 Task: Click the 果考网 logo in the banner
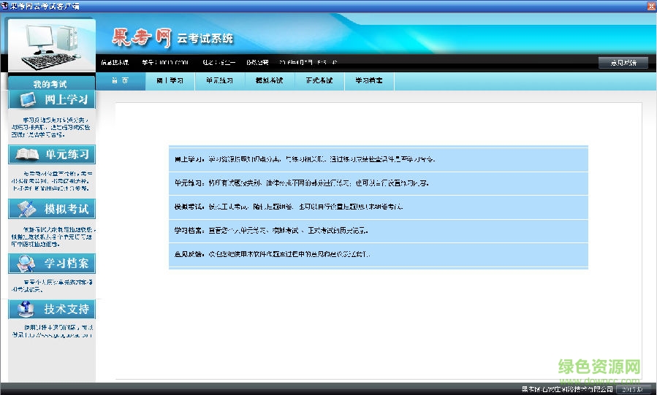142,38
